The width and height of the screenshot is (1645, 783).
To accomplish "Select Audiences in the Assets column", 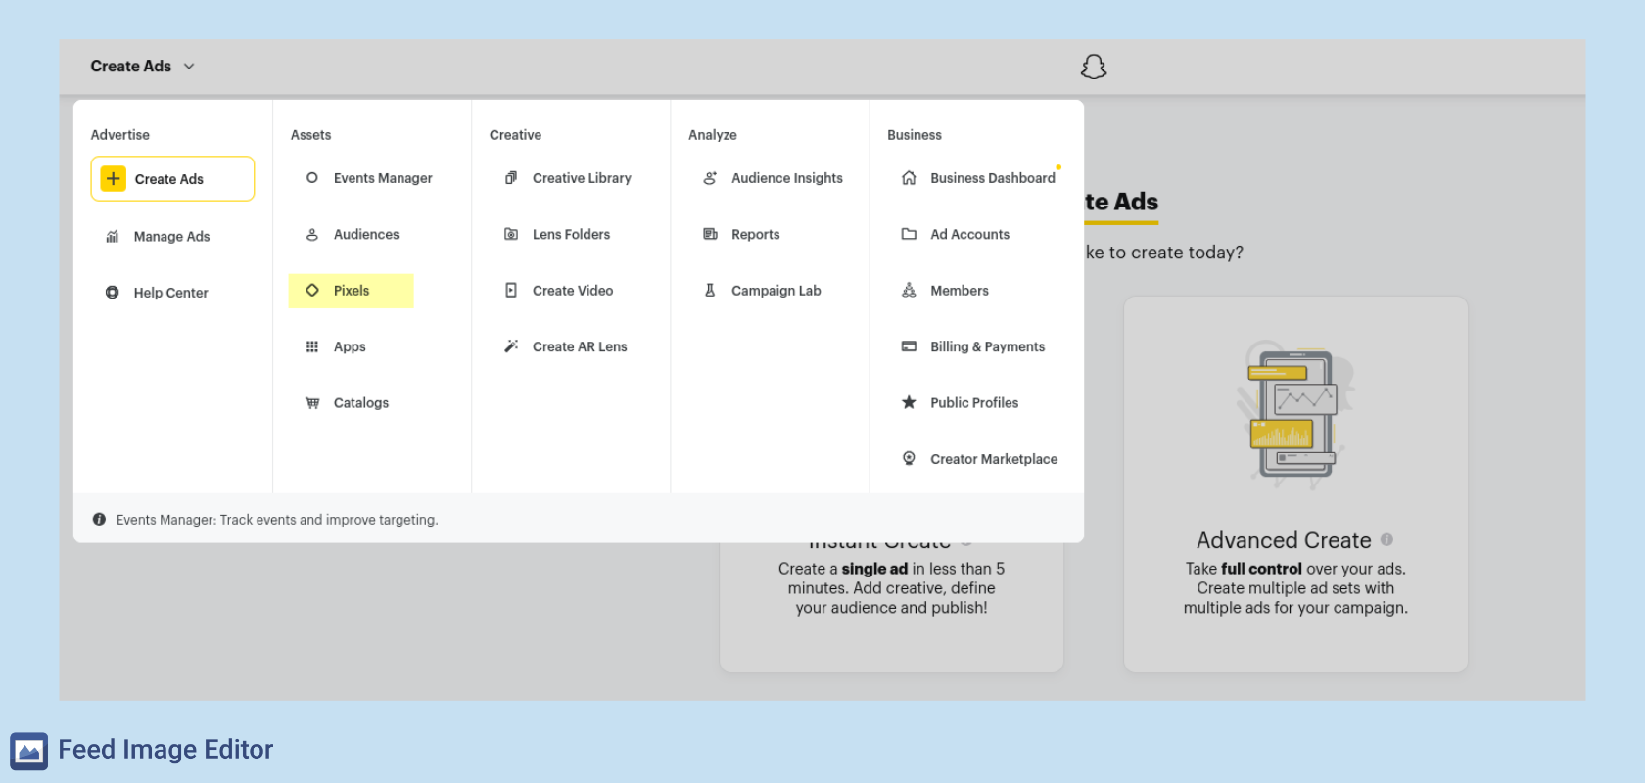I will tap(365, 235).
